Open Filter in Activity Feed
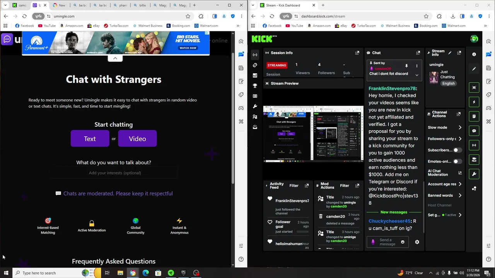This screenshot has width=495, height=278. click(294, 186)
